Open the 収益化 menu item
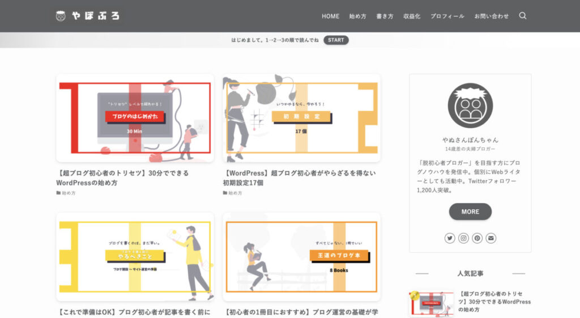The image size is (580, 318). coord(412,16)
